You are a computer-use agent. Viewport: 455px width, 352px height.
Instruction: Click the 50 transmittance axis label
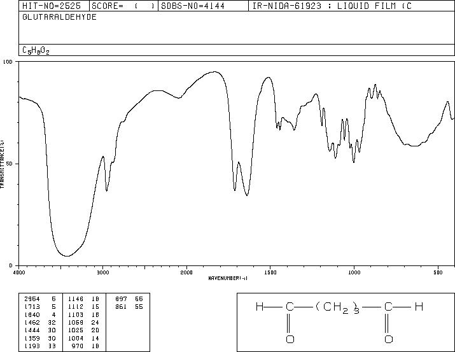pyautogui.click(x=10, y=164)
